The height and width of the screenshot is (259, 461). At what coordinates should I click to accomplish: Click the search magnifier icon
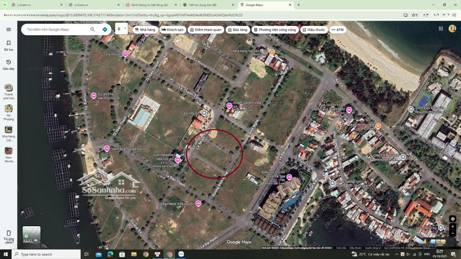(x=93, y=29)
